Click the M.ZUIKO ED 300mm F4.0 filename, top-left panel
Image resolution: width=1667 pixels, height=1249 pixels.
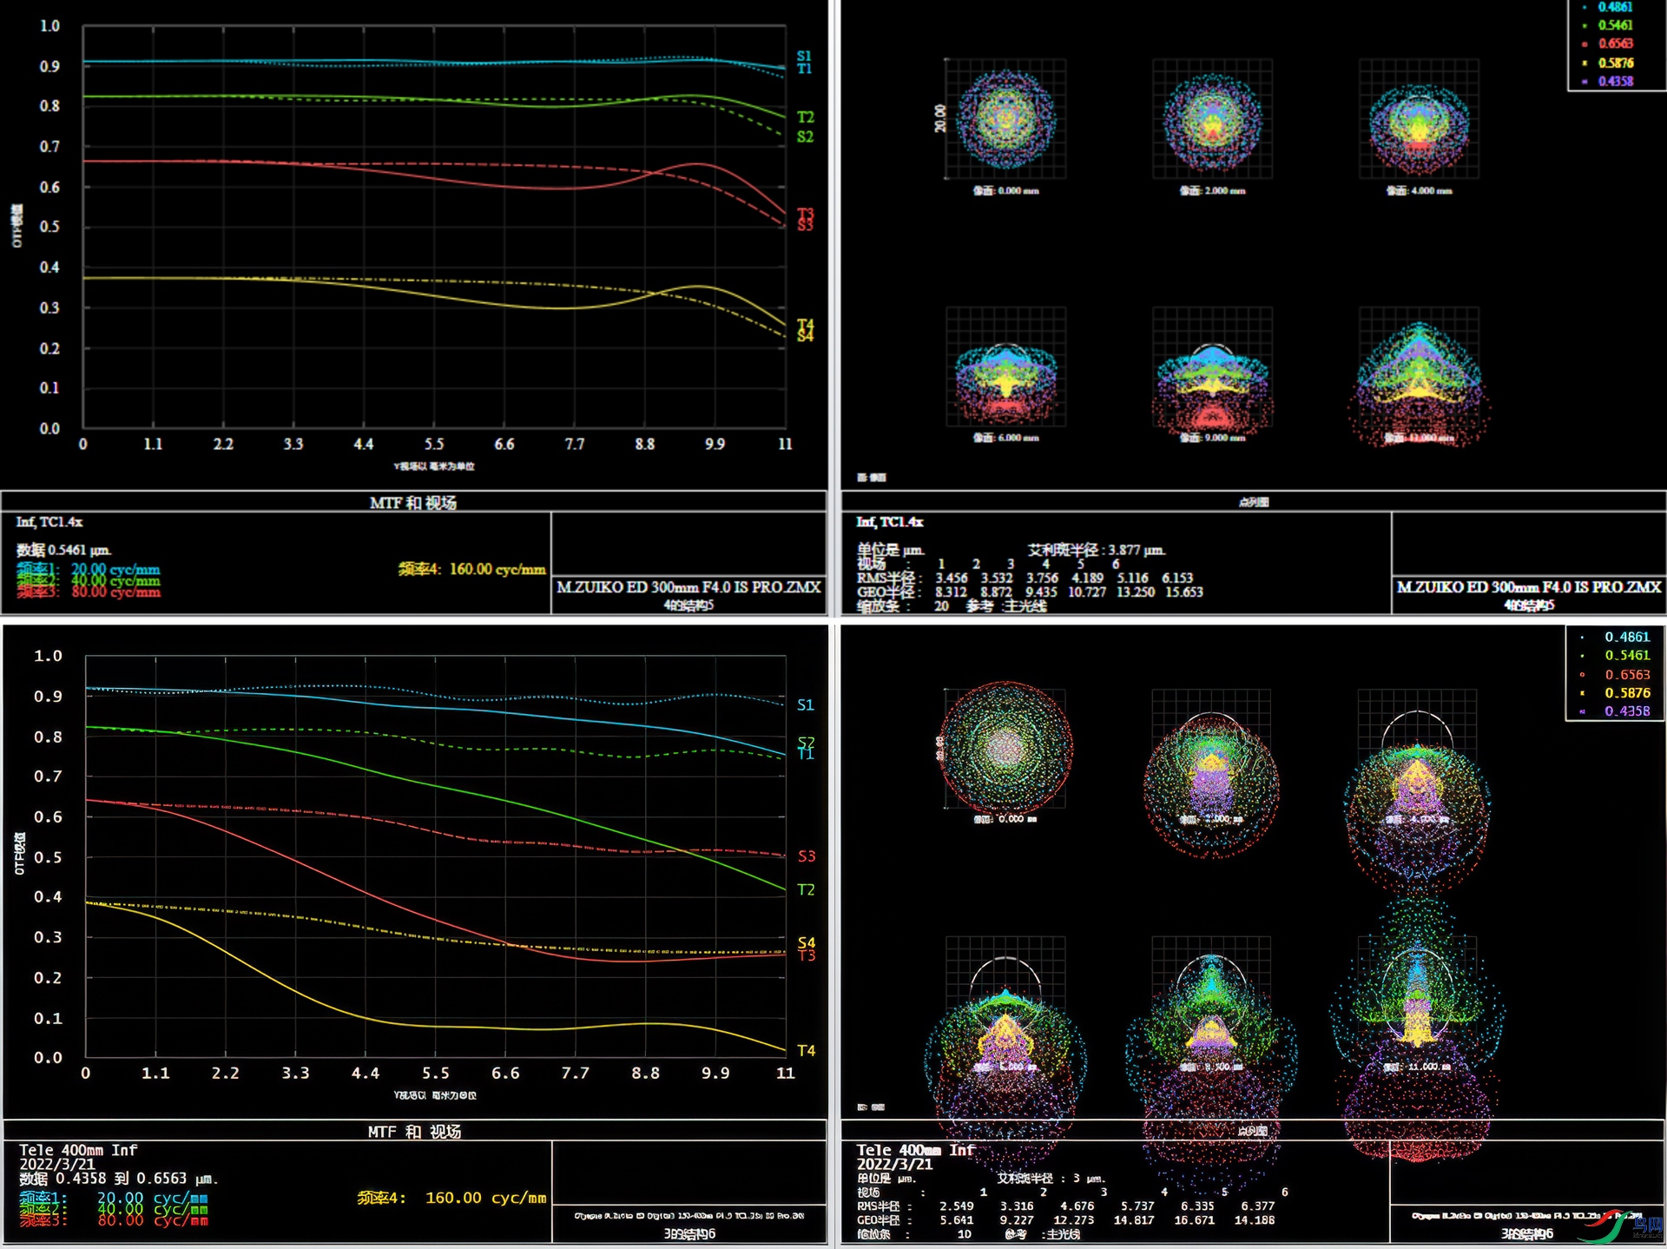click(x=688, y=587)
